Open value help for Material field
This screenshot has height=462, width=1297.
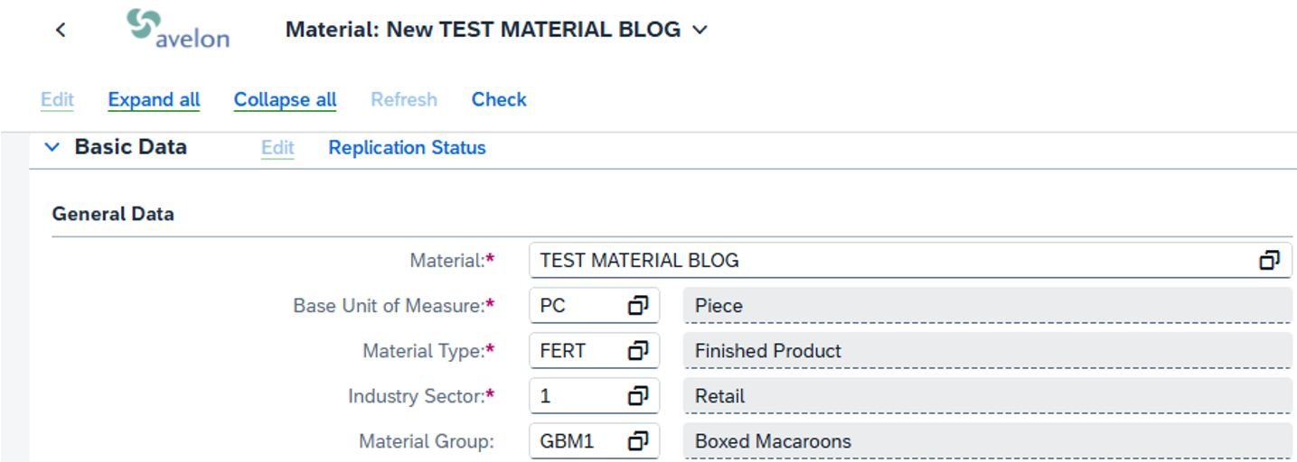(1270, 261)
